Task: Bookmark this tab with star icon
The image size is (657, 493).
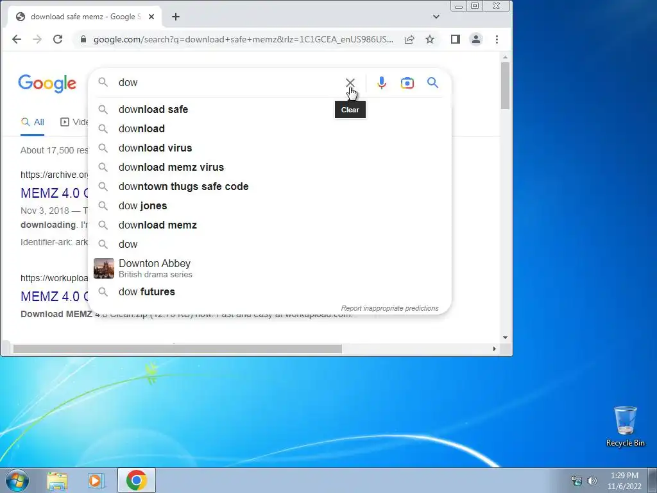Action: (430, 39)
